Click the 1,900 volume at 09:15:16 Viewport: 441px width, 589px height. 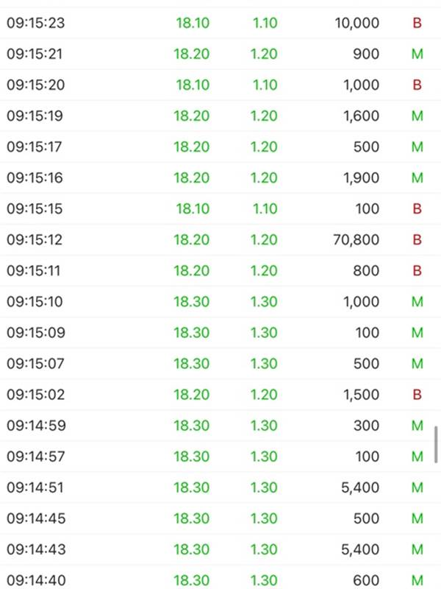click(361, 177)
